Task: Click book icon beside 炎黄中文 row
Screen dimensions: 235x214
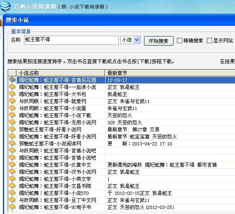Action: tap(12, 165)
